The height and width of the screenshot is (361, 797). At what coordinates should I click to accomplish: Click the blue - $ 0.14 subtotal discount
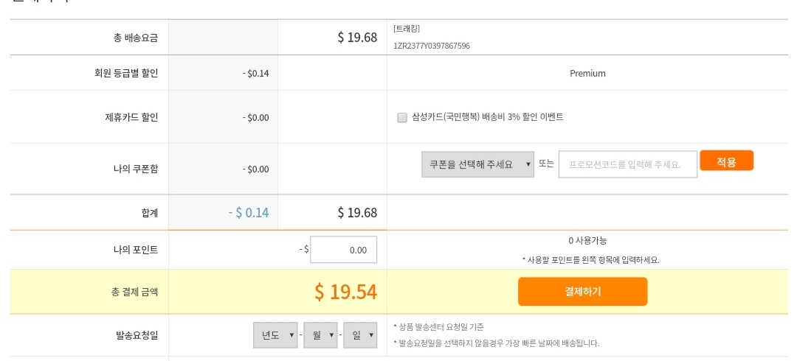(249, 213)
